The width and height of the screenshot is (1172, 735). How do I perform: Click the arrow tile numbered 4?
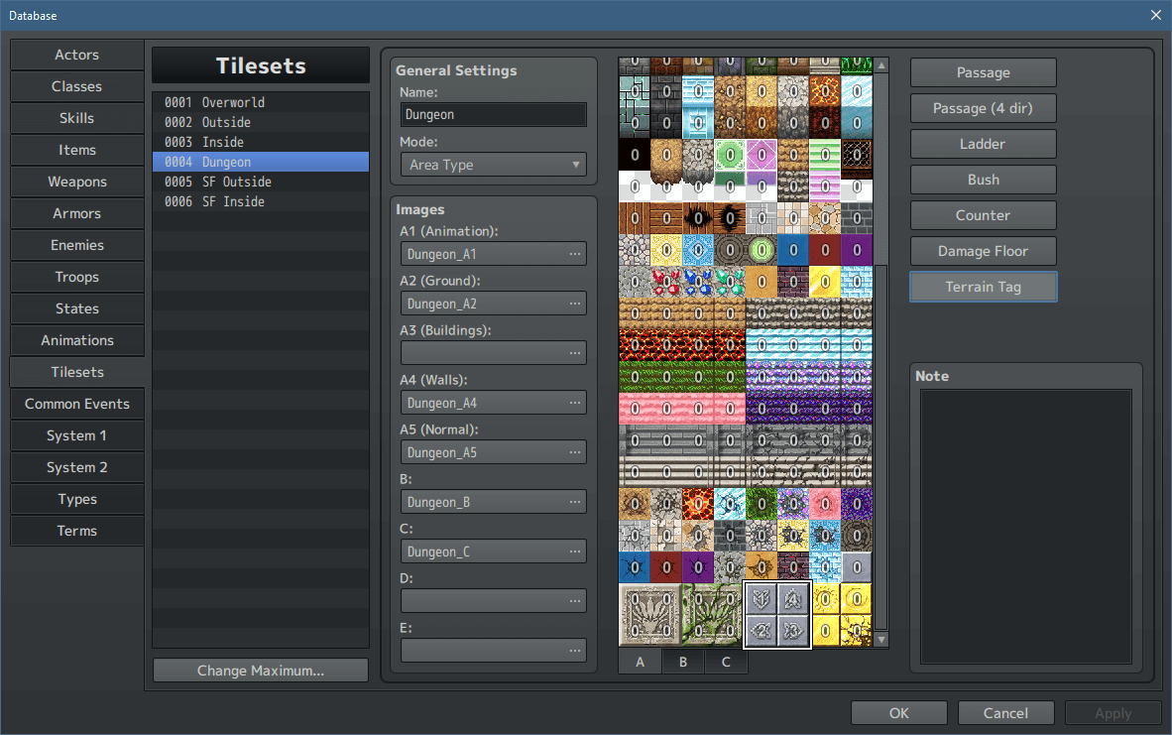793,599
